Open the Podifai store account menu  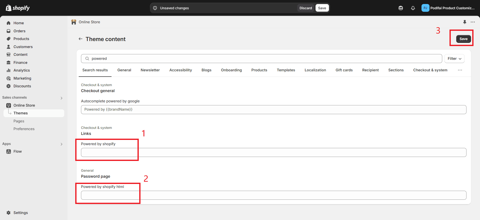pyautogui.click(x=448, y=8)
